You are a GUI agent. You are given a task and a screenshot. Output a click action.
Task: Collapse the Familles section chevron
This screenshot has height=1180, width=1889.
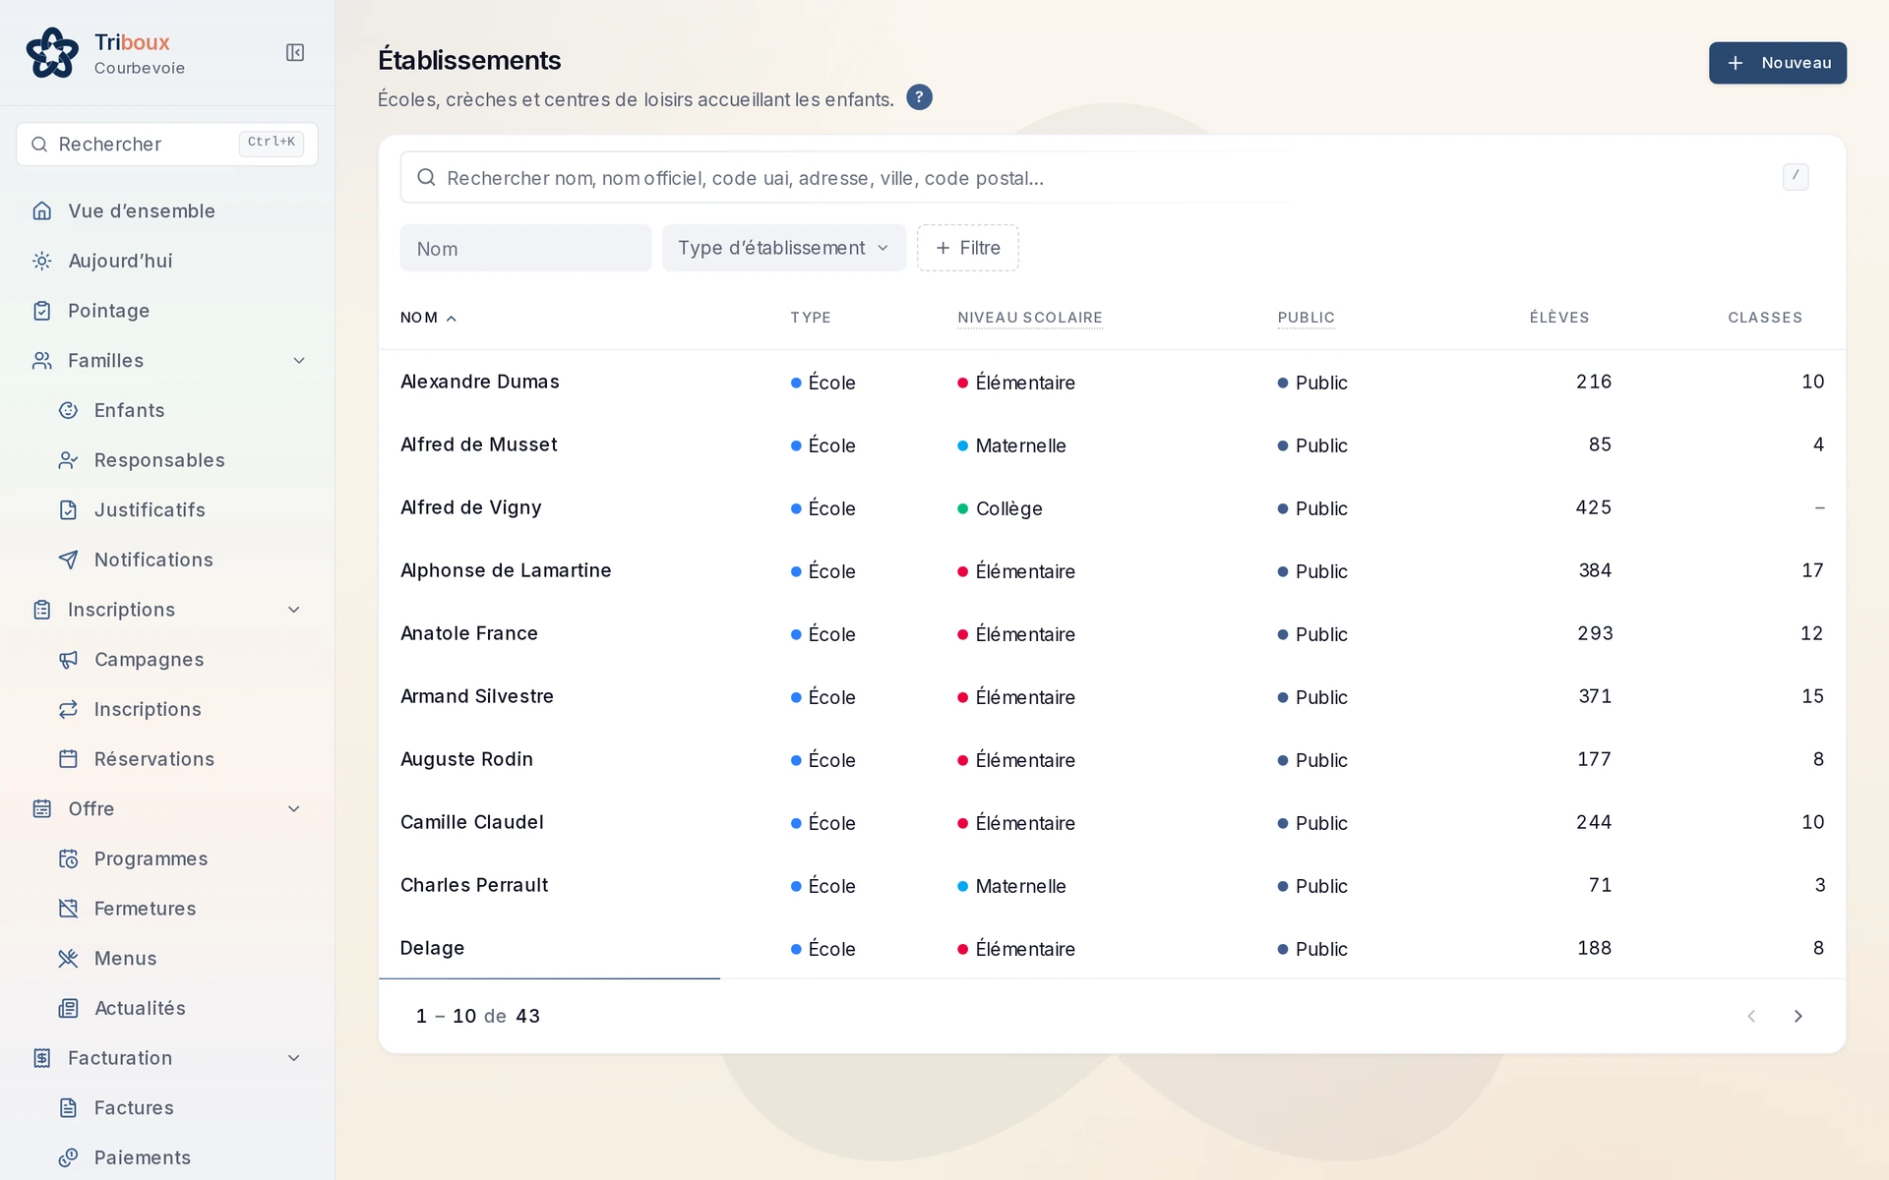[x=299, y=361]
